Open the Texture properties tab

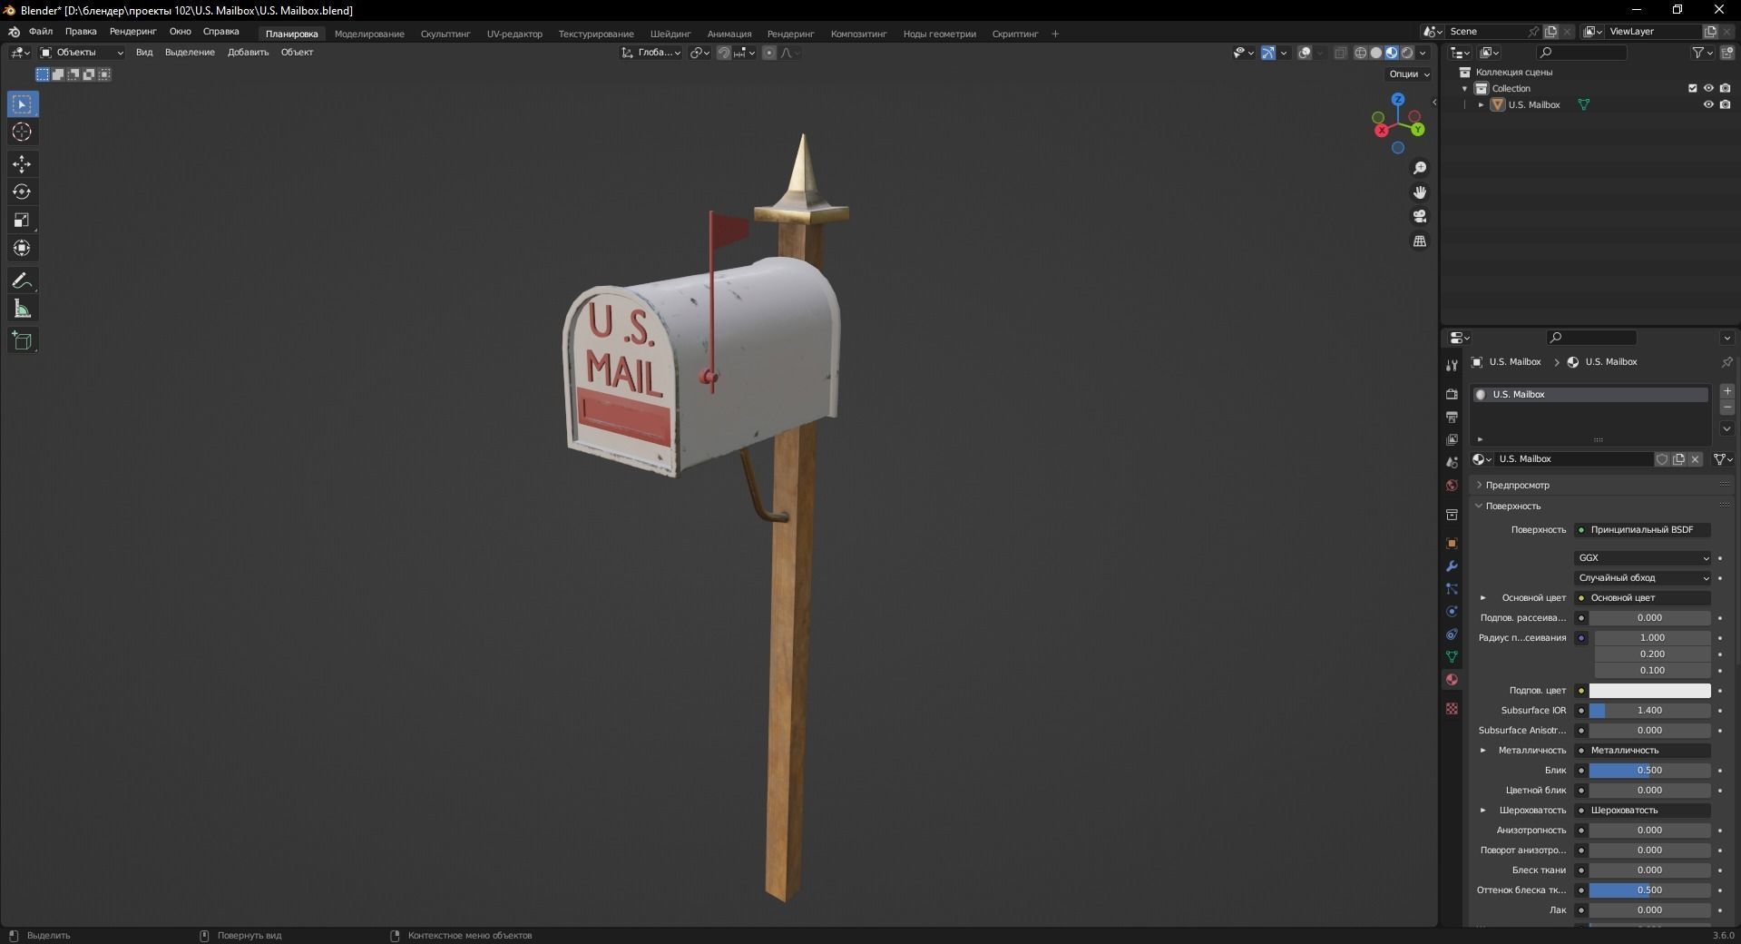click(x=1452, y=708)
